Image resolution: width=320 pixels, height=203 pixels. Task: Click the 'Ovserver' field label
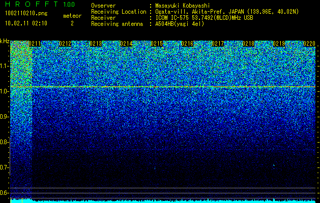click(103, 6)
